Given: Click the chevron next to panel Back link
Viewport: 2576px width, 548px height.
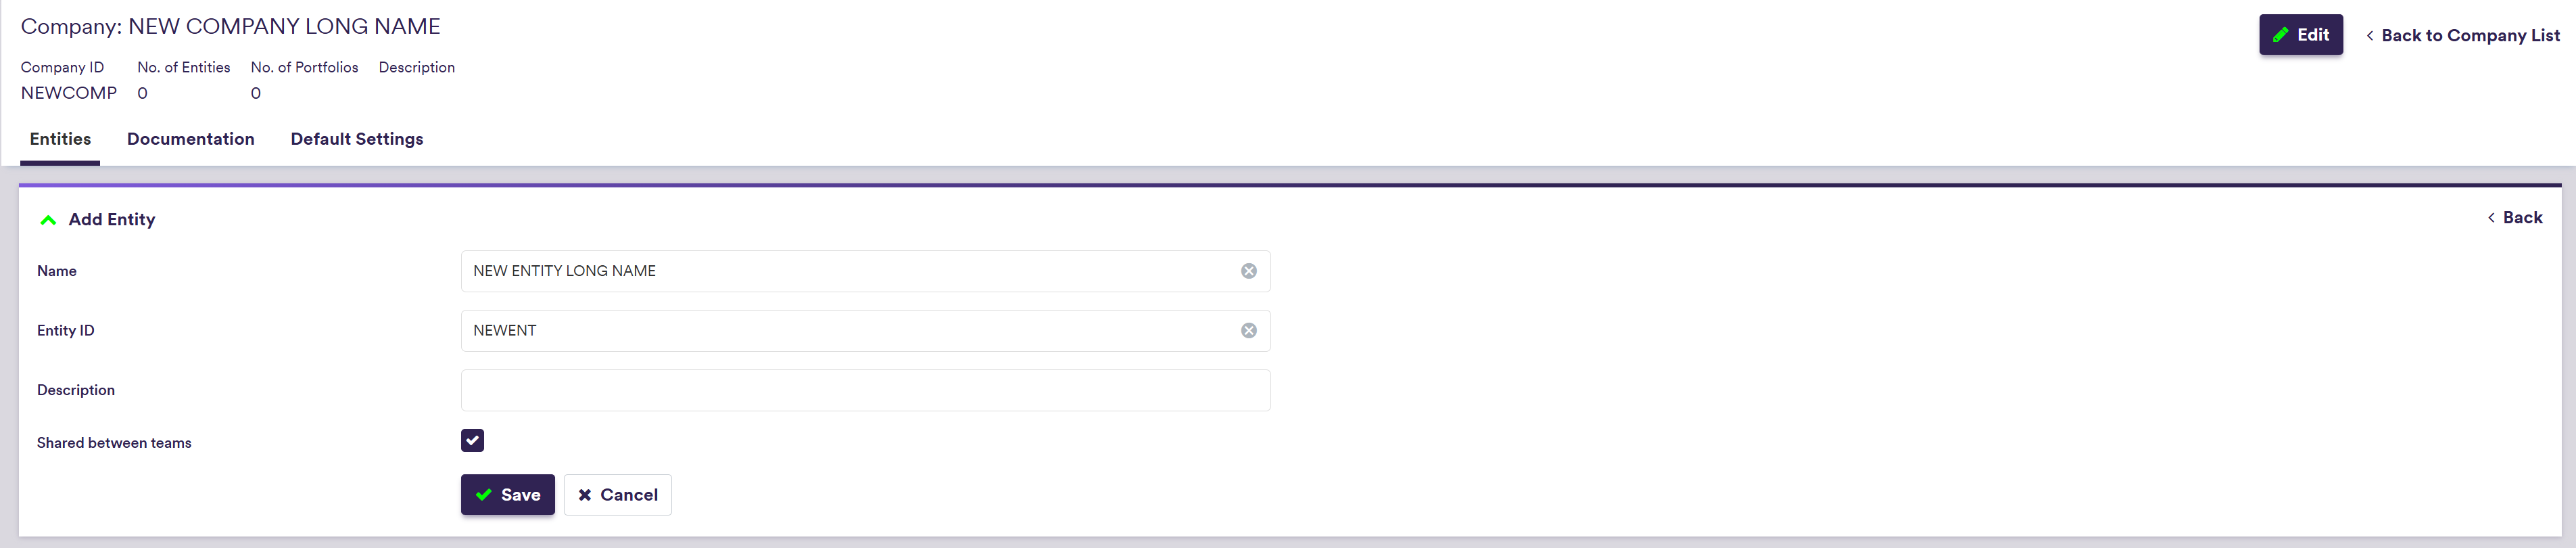Looking at the screenshot, I should click(2490, 218).
